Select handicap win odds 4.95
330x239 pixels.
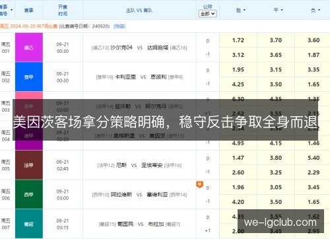pos(238,143)
